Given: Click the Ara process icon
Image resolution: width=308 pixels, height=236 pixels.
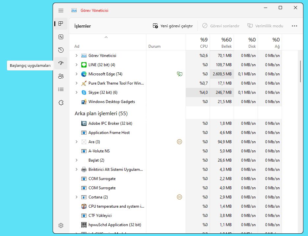Looking at the screenshot, I should coord(84,142).
